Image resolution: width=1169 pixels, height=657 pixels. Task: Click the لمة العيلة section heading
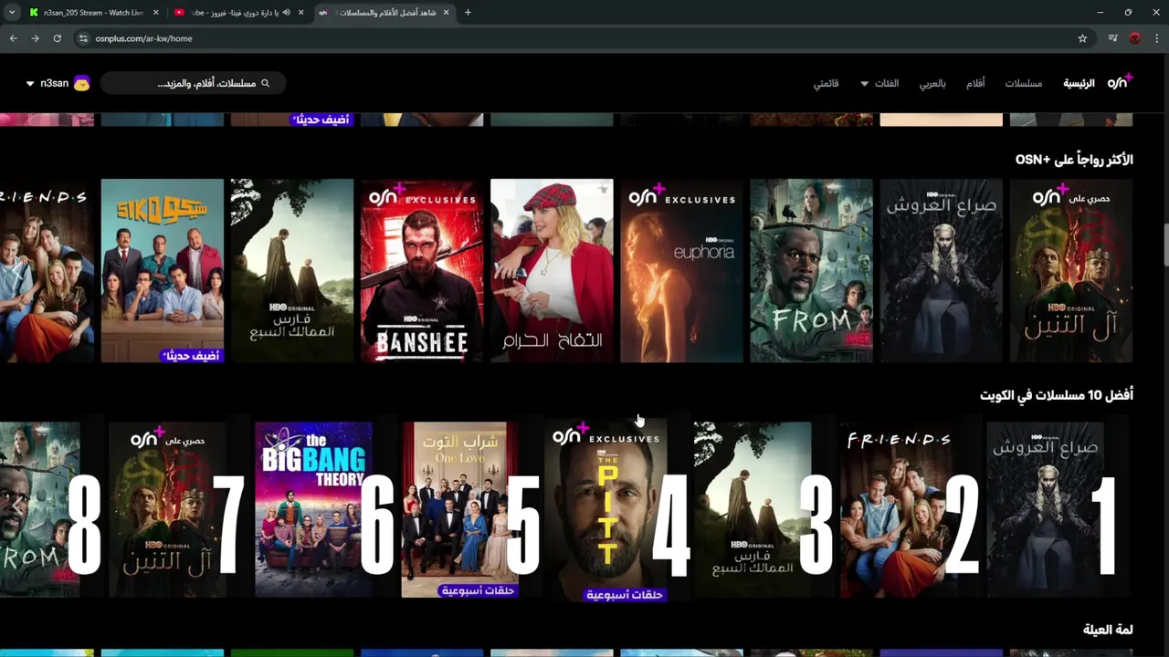(x=1108, y=630)
